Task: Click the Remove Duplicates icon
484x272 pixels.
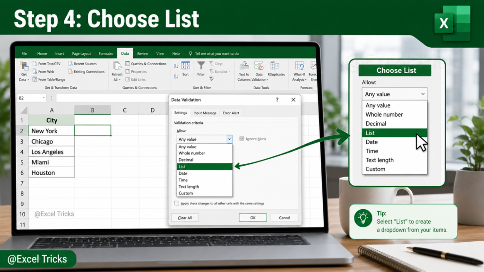Action: pos(275,66)
